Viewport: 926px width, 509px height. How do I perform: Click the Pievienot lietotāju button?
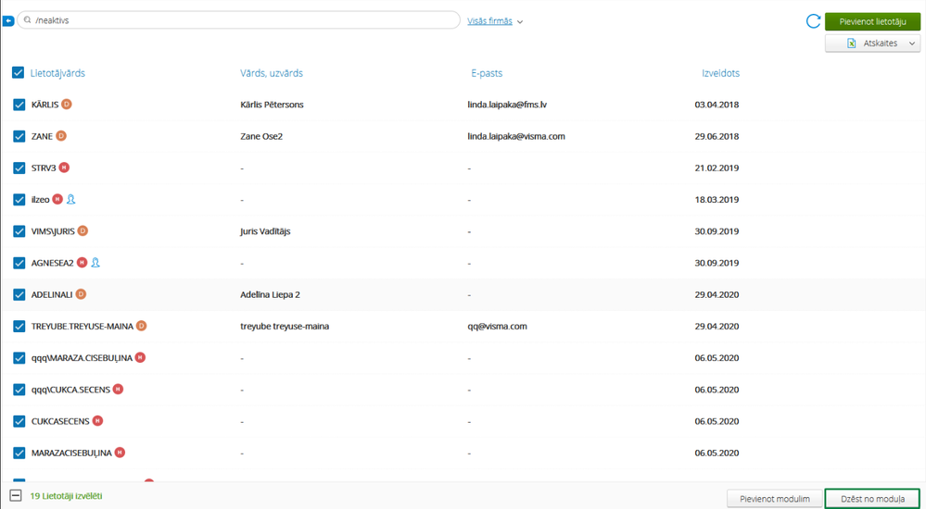[872, 21]
